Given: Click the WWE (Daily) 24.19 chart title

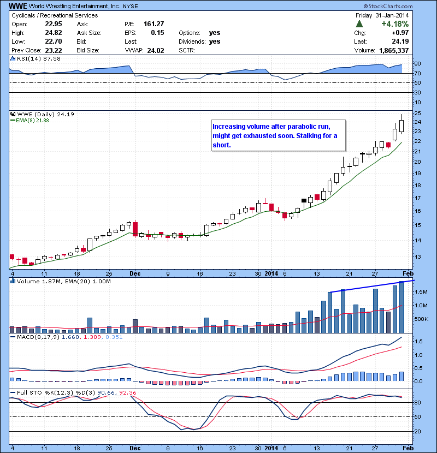Looking at the screenshot, I should click(x=46, y=114).
